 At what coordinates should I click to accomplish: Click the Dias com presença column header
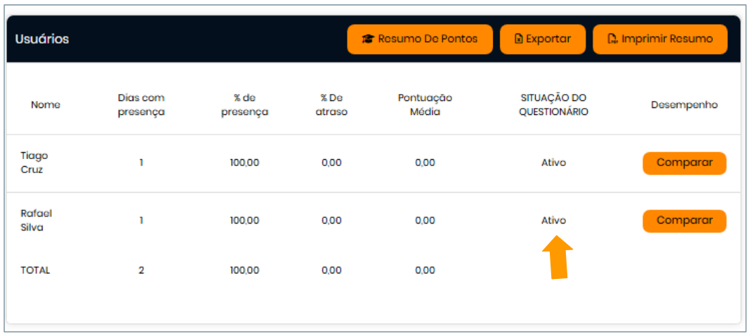[x=141, y=104]
